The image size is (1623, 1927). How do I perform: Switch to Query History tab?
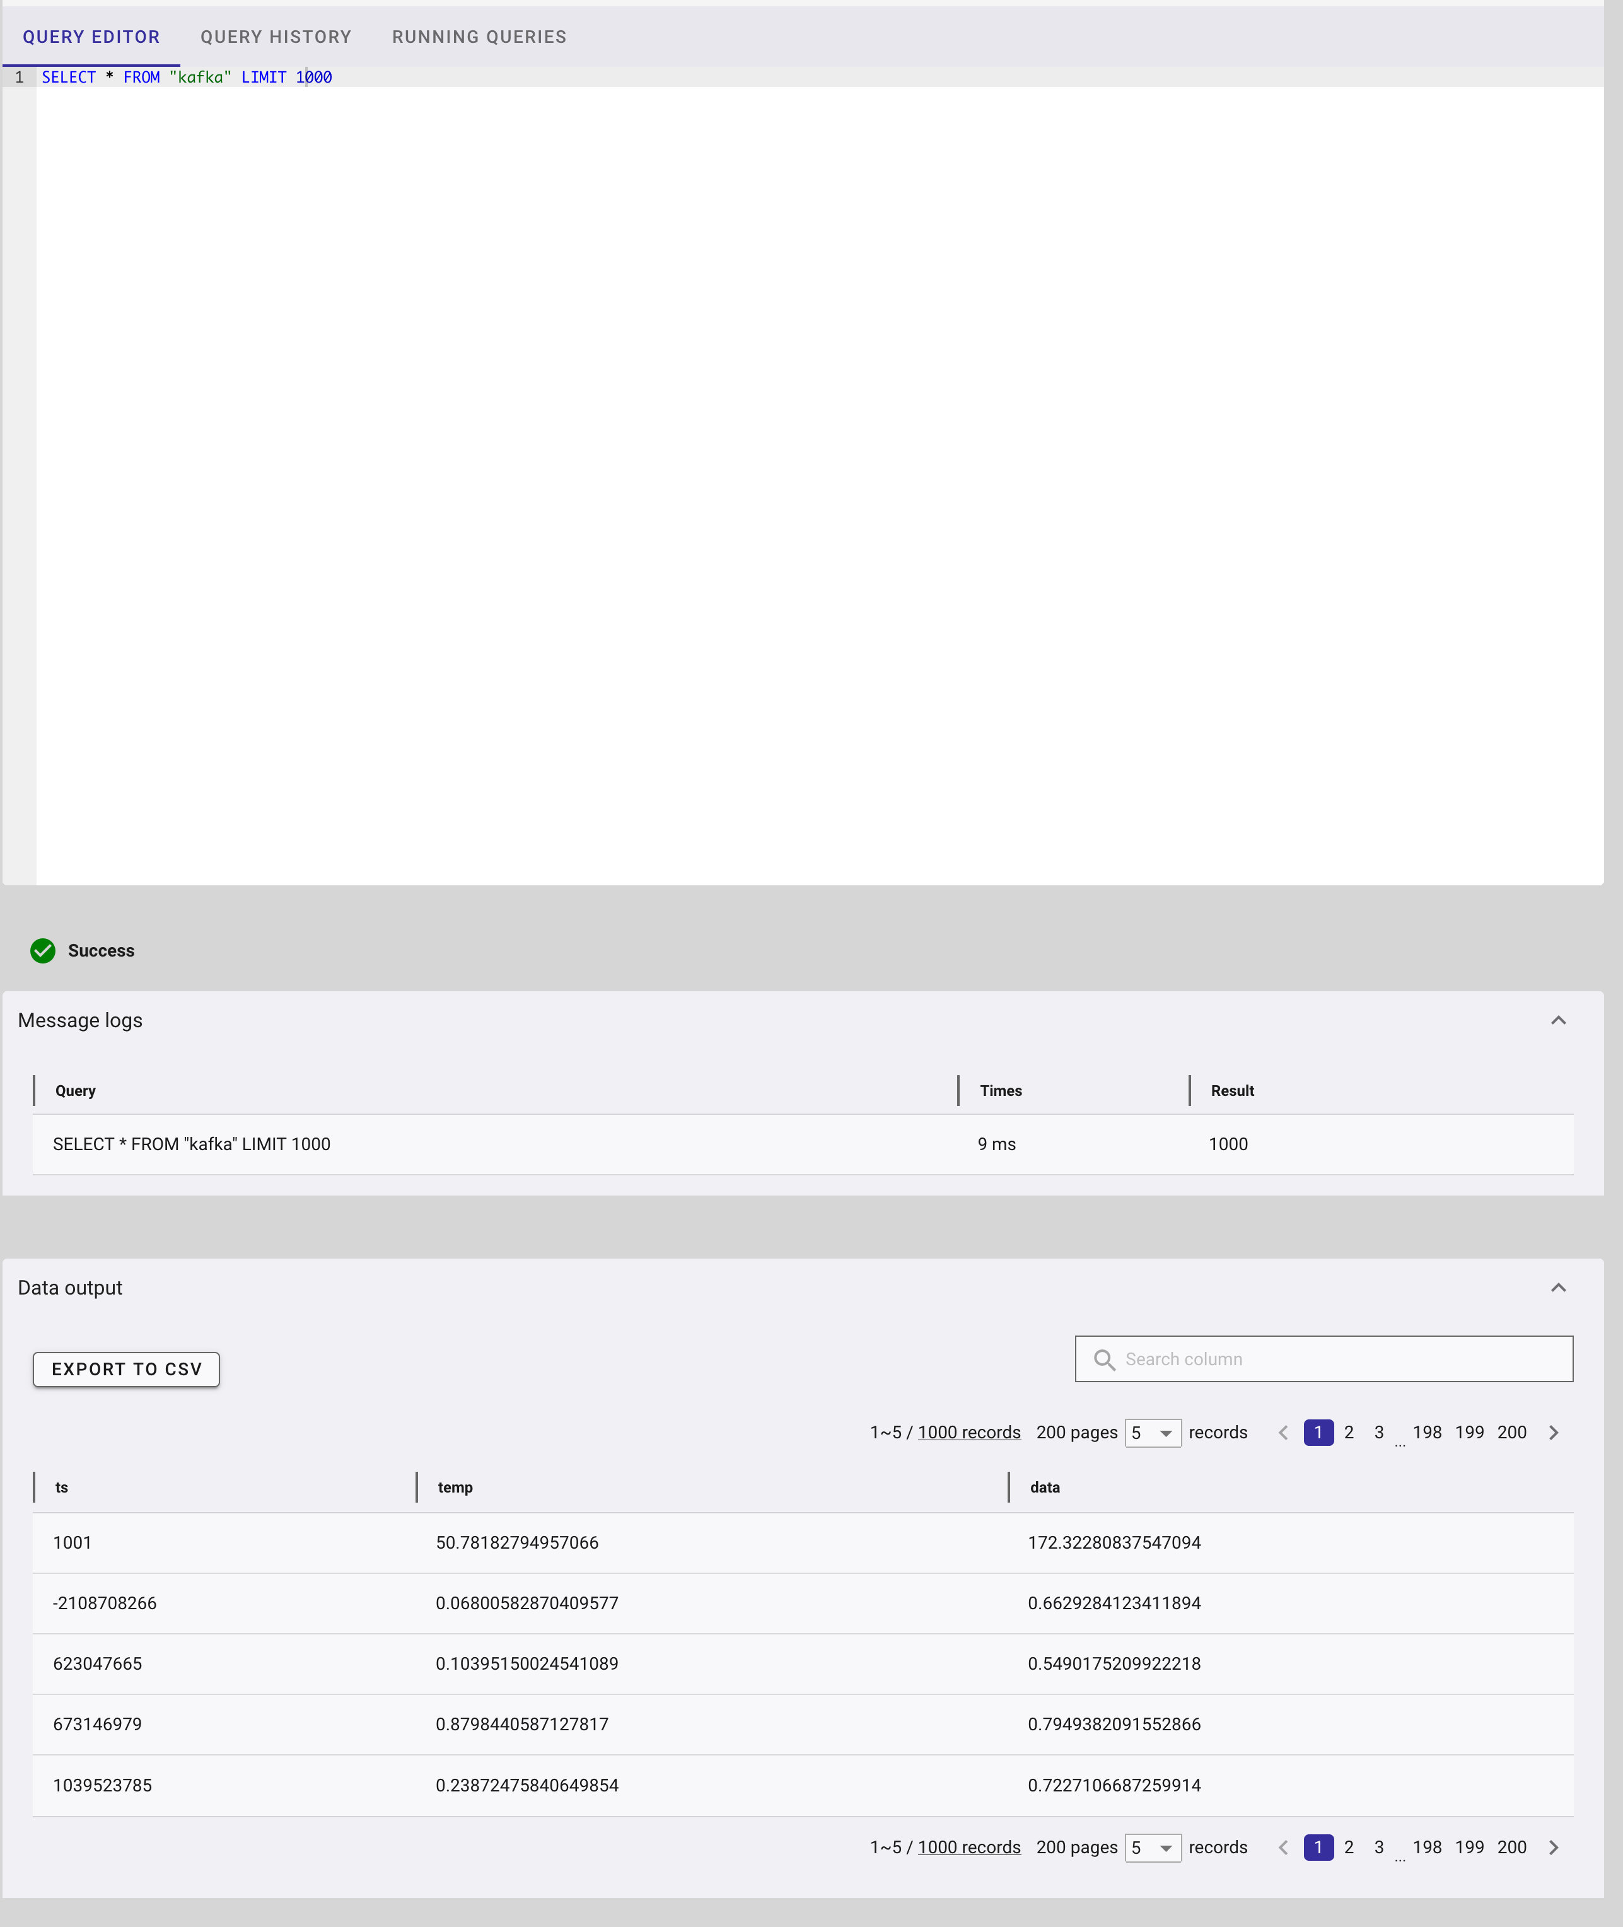pyautogui.click(x=276, y=37)
